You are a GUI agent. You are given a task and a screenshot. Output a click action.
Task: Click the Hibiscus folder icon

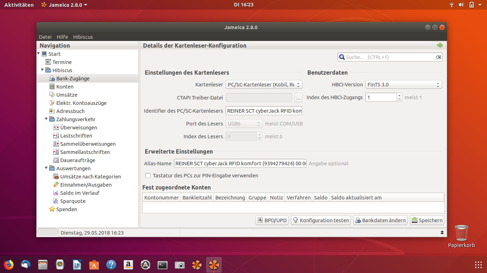pyautogui.click(x=48, y=70)
